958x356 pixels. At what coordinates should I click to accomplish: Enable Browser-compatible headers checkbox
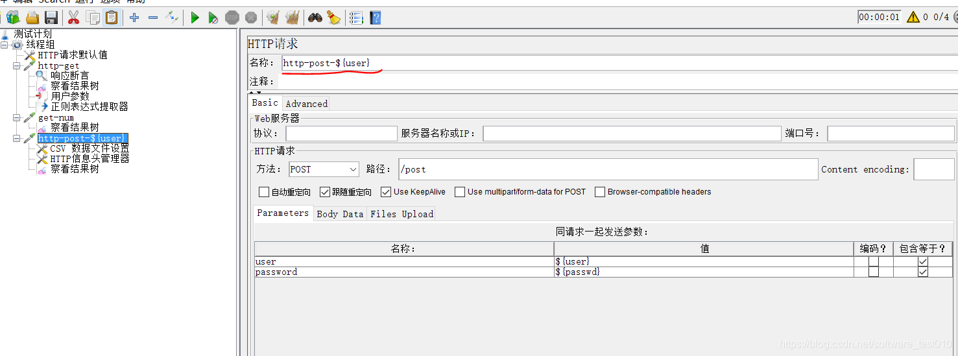(600, 192)
